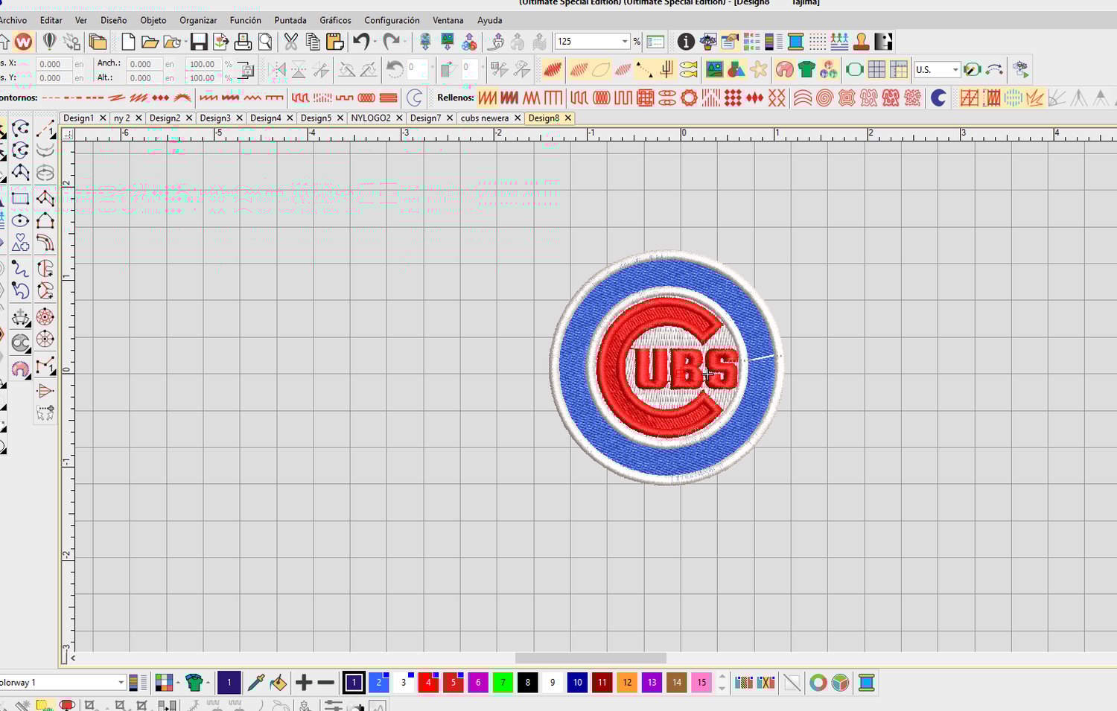The height and width of the screenshot is (711, 1117).
Task: Select the rectangle shape tool
Action: tap(20, 198)
